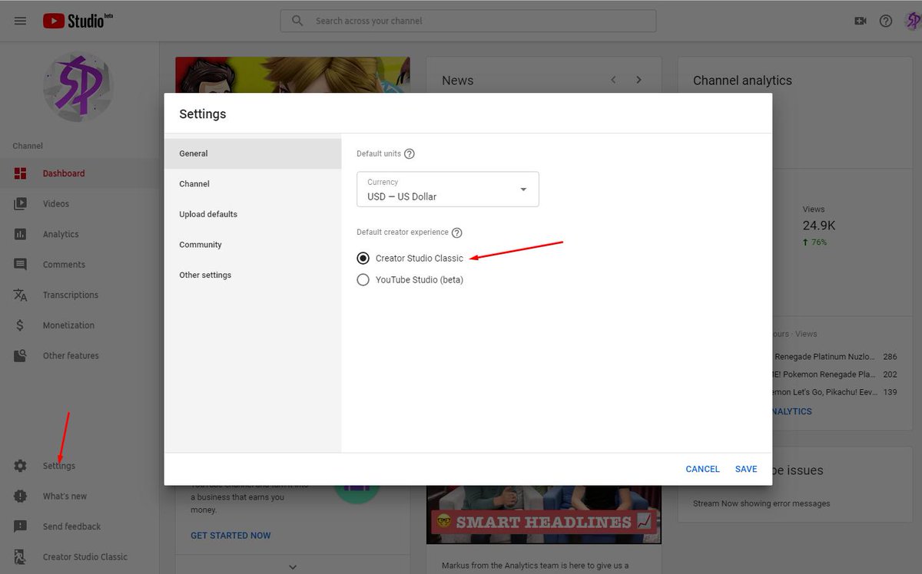Screen dimensions: 922x574
Task: Click the Other features icon
Action: (21, 356)
